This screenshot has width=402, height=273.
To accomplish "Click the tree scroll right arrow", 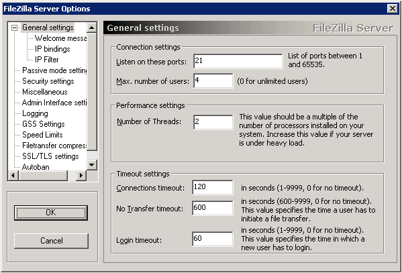I will coord(81,176).
